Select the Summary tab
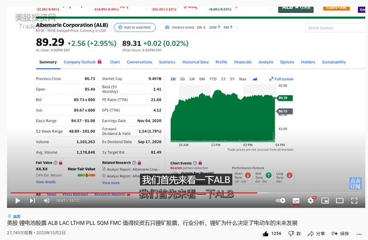This screenshot has width=368, height=240. click(x=48, y=62)
